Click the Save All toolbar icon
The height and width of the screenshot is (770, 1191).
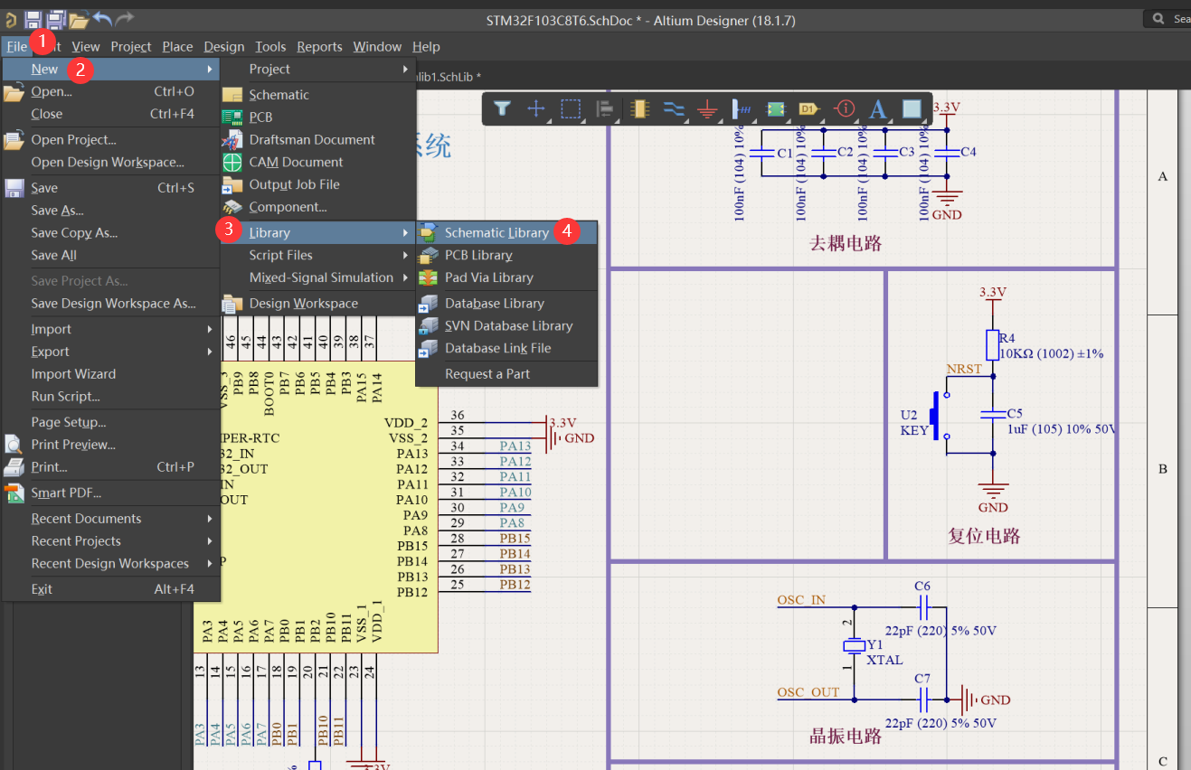click(x=56, y=19)
